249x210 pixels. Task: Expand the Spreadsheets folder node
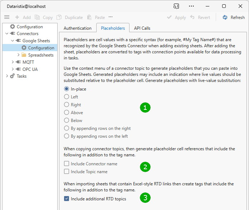(18, 55)
